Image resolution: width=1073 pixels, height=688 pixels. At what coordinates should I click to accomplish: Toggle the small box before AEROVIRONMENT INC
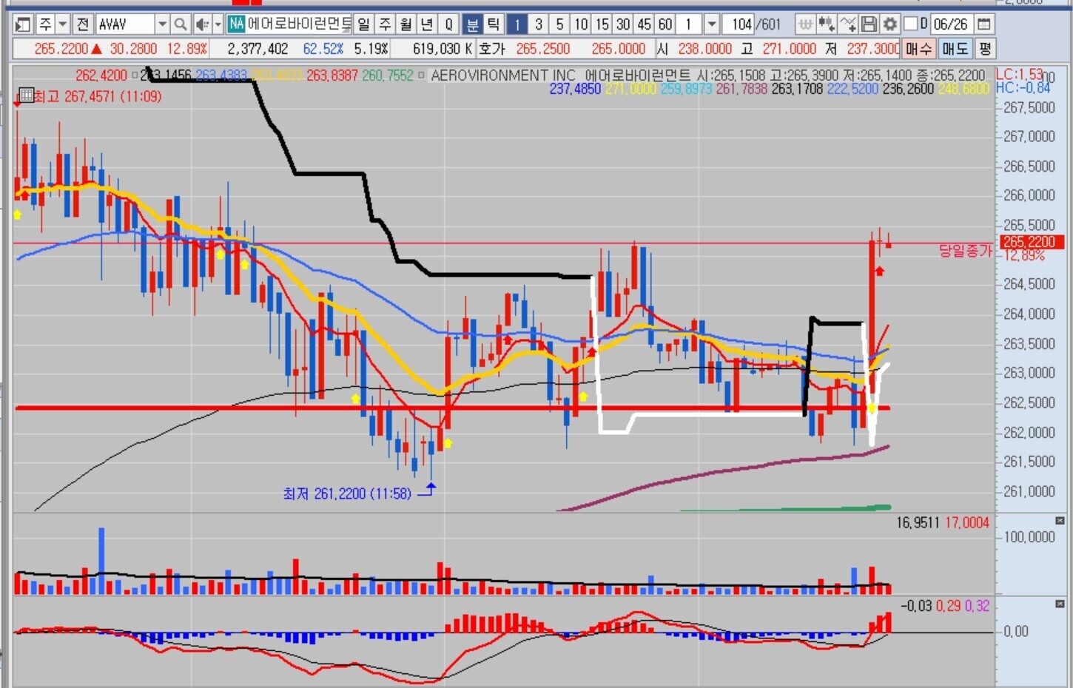(x=421, y=75)
